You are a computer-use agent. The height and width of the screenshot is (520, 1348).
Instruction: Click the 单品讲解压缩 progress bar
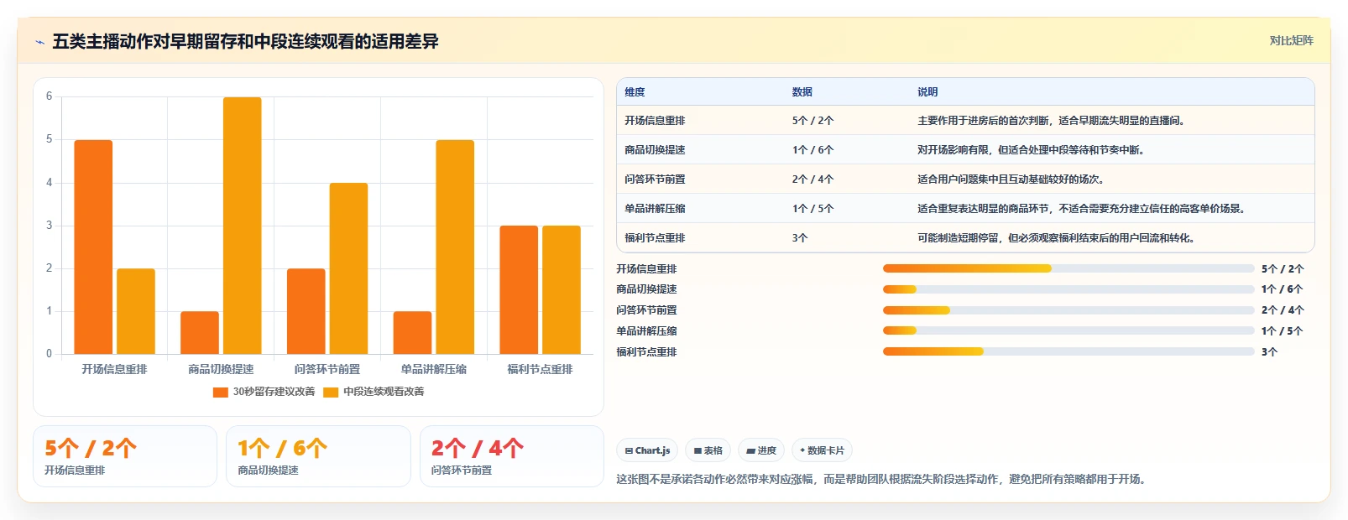pyautogui.click(x=1068, y=330)
